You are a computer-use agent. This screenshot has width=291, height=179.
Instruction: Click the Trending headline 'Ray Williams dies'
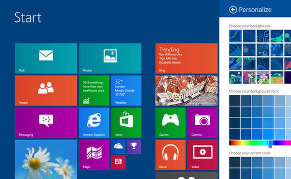point(170,55)
